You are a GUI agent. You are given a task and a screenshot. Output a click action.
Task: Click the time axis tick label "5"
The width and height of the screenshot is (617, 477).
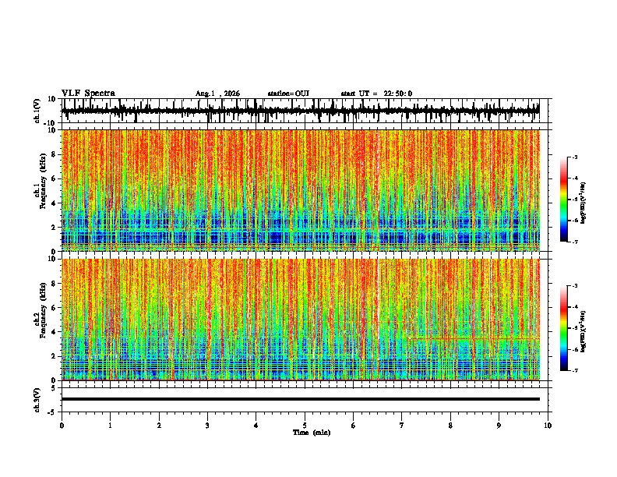pos(305,426)
